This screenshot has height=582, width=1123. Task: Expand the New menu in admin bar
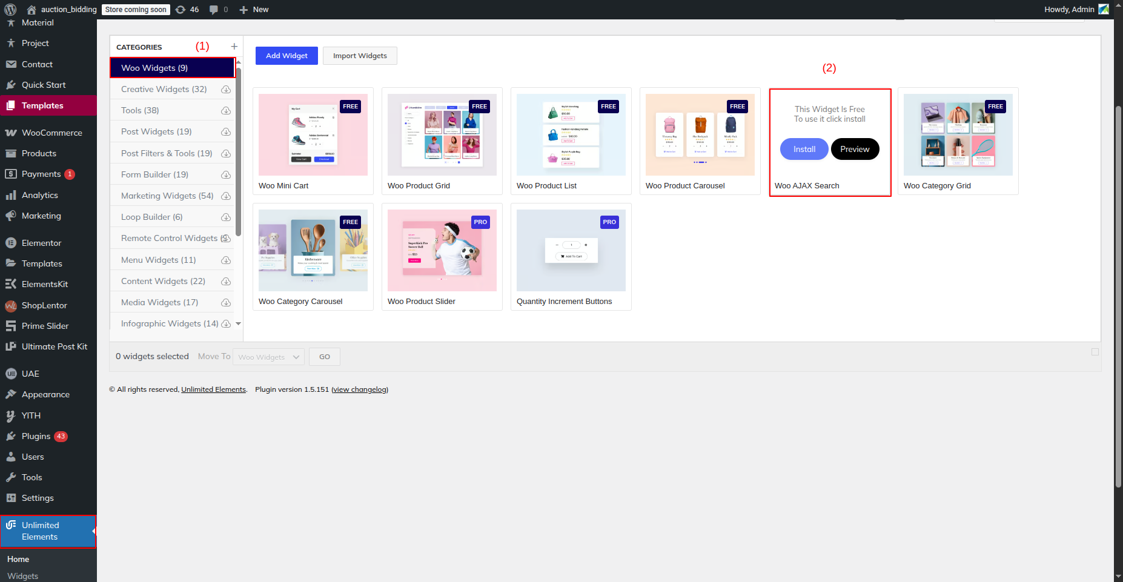point(254,10)
